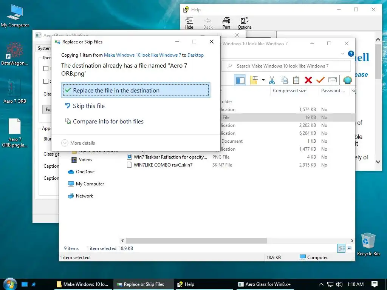
Task: Click the Paste clipboard icon
Action: pos(296,80)
